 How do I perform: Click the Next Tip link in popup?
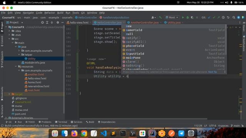tap(213, 72)
